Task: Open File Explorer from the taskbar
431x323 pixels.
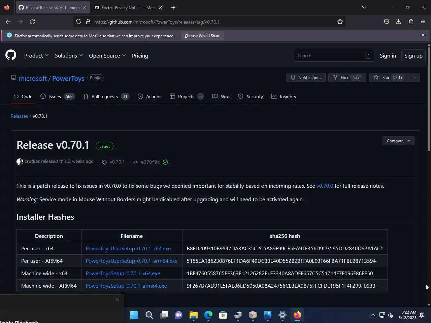Action: tap(193, 315)
